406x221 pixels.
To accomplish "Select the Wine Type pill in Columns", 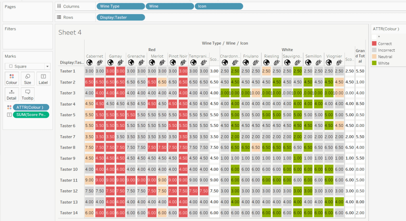I will (x=120, y=6).
